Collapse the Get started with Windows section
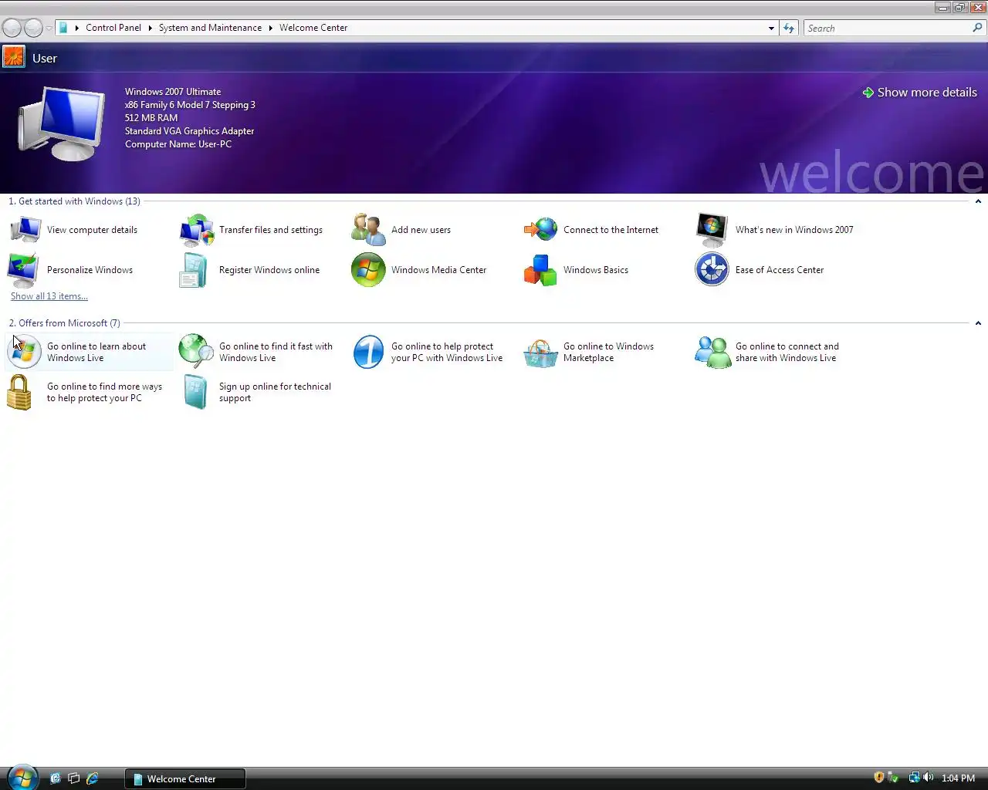This screenshot has height=790, width=988. (978, 201)
